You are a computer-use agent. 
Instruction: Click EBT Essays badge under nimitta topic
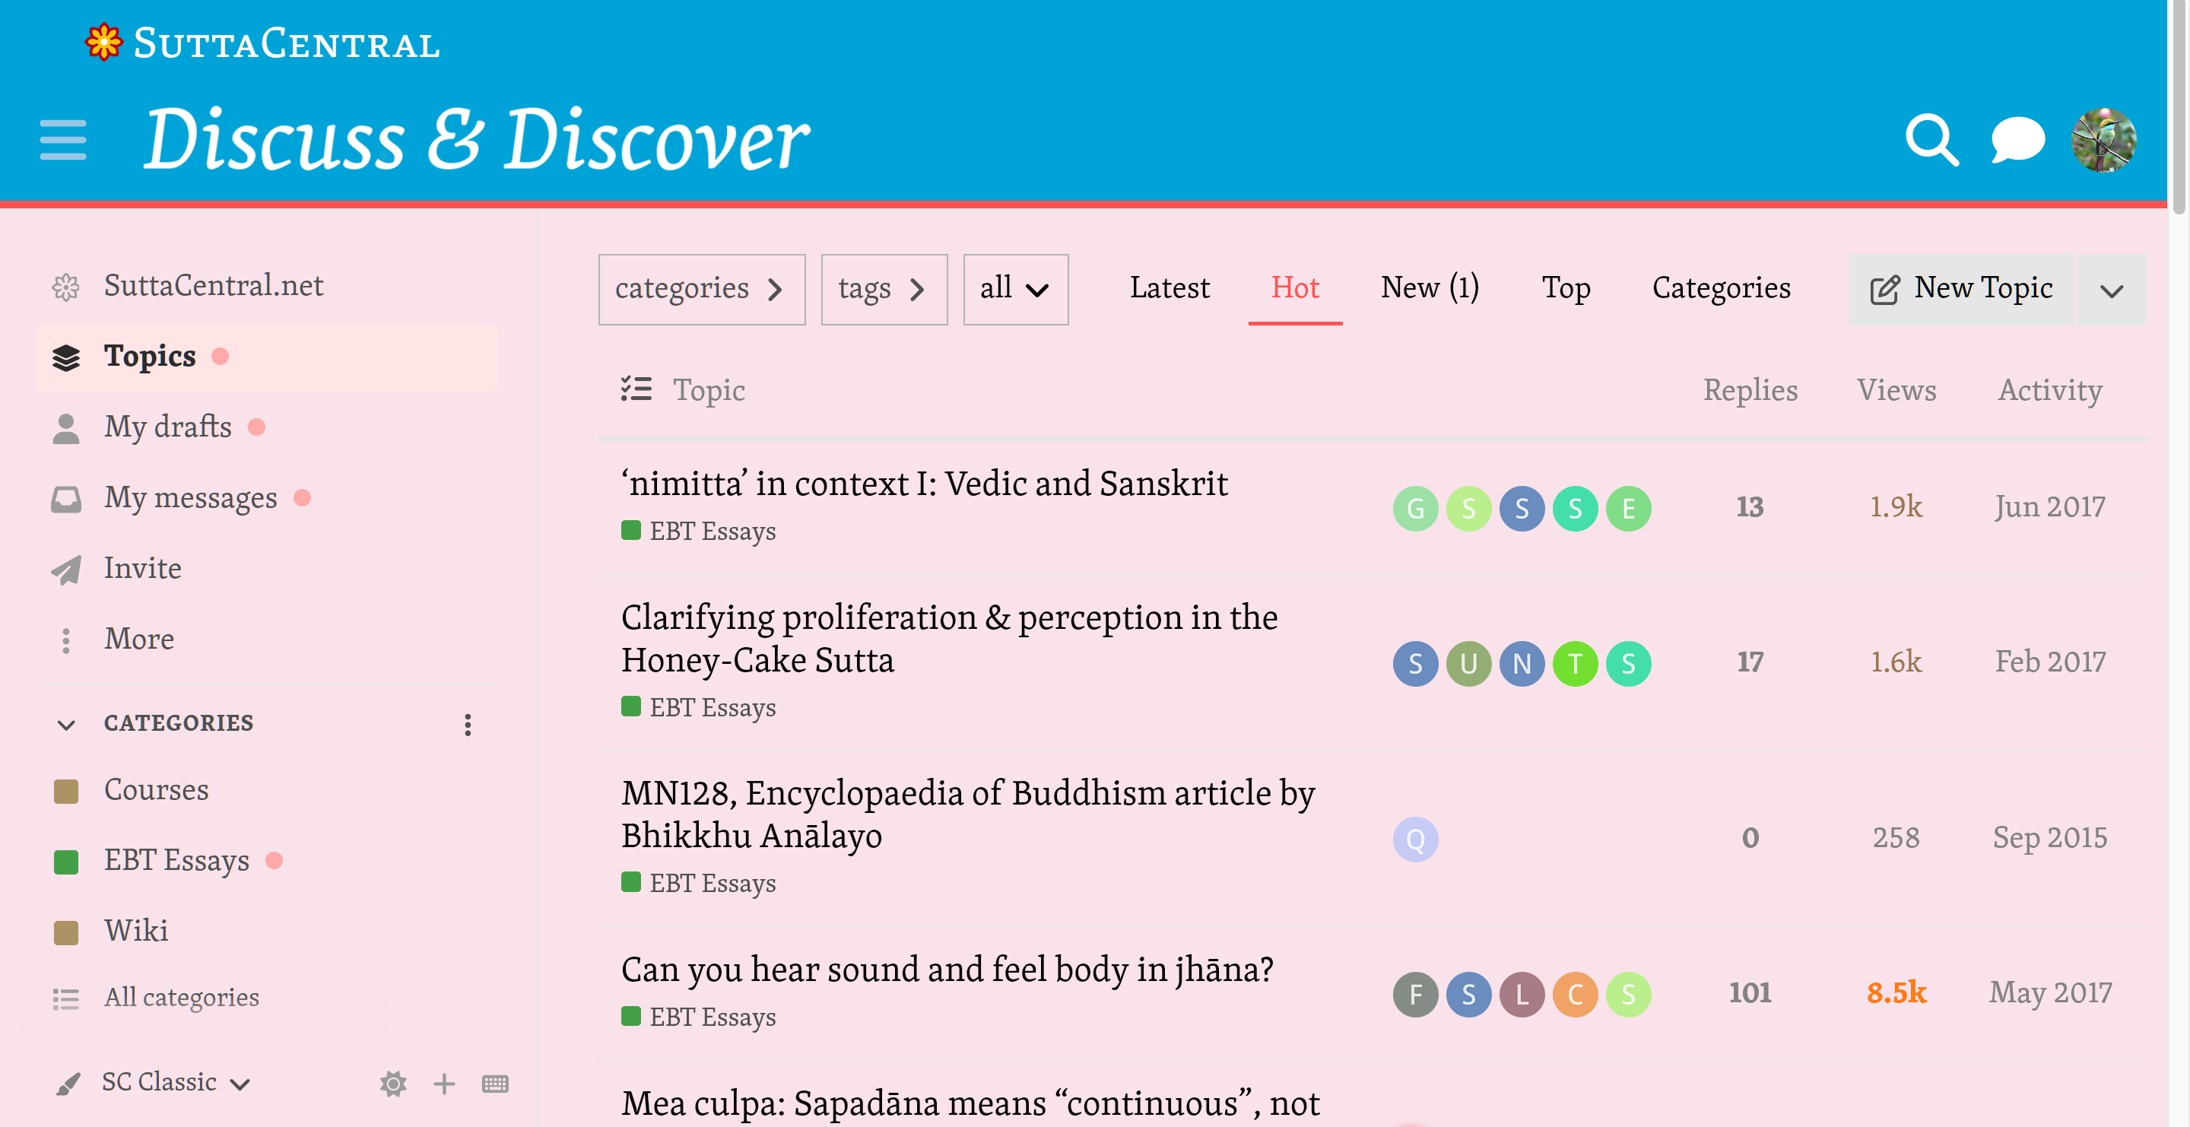pyautogui.click(x=699, y=532)
